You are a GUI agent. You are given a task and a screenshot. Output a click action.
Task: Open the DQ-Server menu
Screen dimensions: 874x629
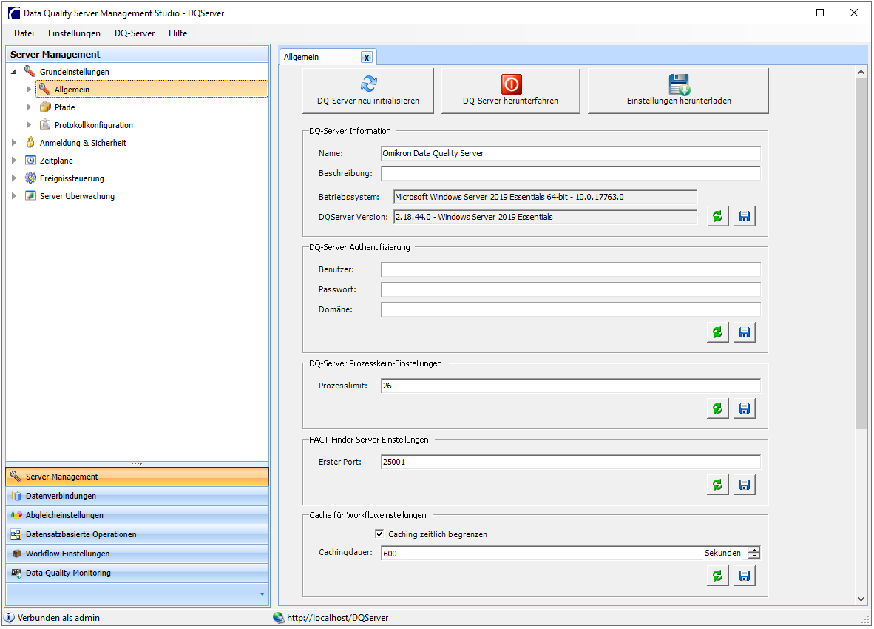tap(135, 33)
